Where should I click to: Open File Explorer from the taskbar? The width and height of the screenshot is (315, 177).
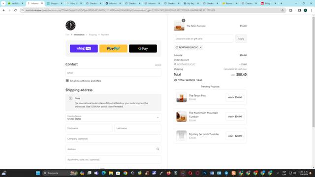(x=111, y=173)
